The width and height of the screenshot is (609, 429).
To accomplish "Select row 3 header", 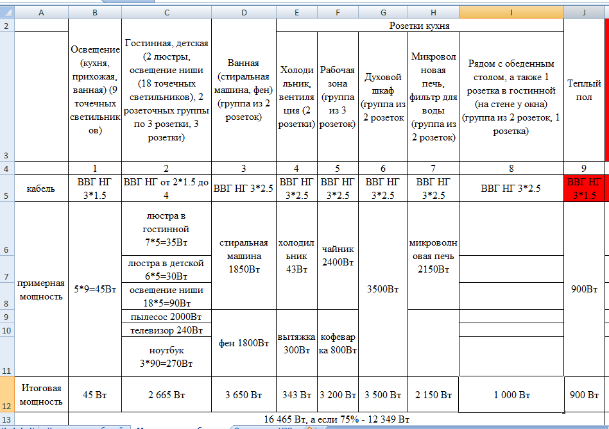I will click(7, 97).
